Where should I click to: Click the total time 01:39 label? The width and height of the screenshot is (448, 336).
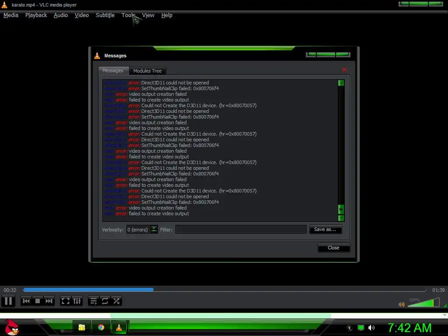(x=438, y=290)
